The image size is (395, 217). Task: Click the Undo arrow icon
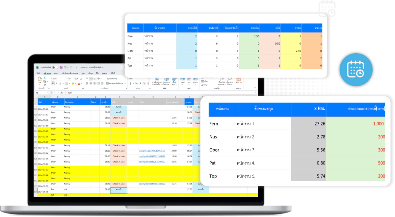click(65, 67)
